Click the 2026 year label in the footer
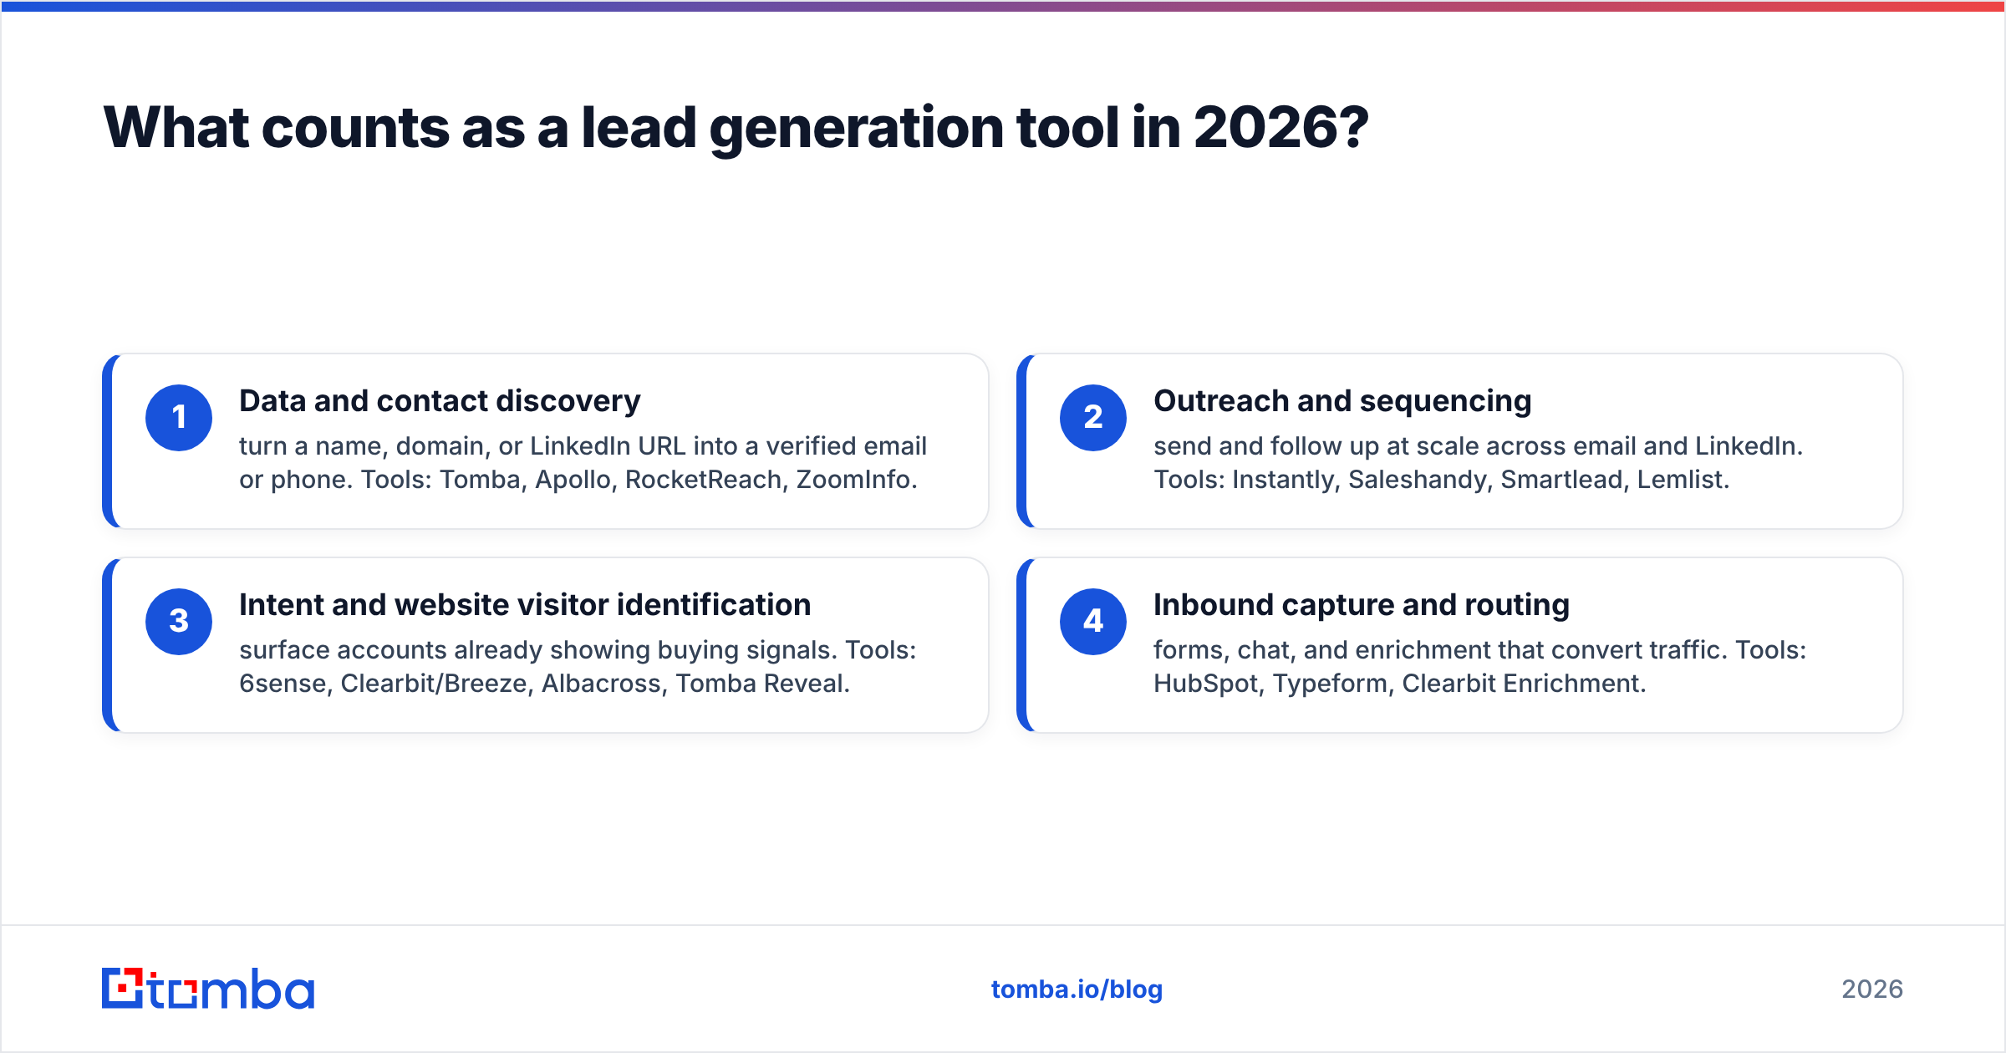 [1872, 989]
